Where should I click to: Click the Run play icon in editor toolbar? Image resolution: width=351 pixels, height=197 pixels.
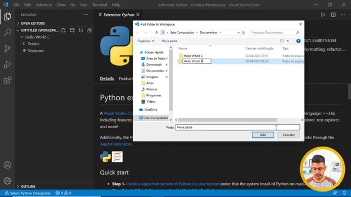click(323, 15)
